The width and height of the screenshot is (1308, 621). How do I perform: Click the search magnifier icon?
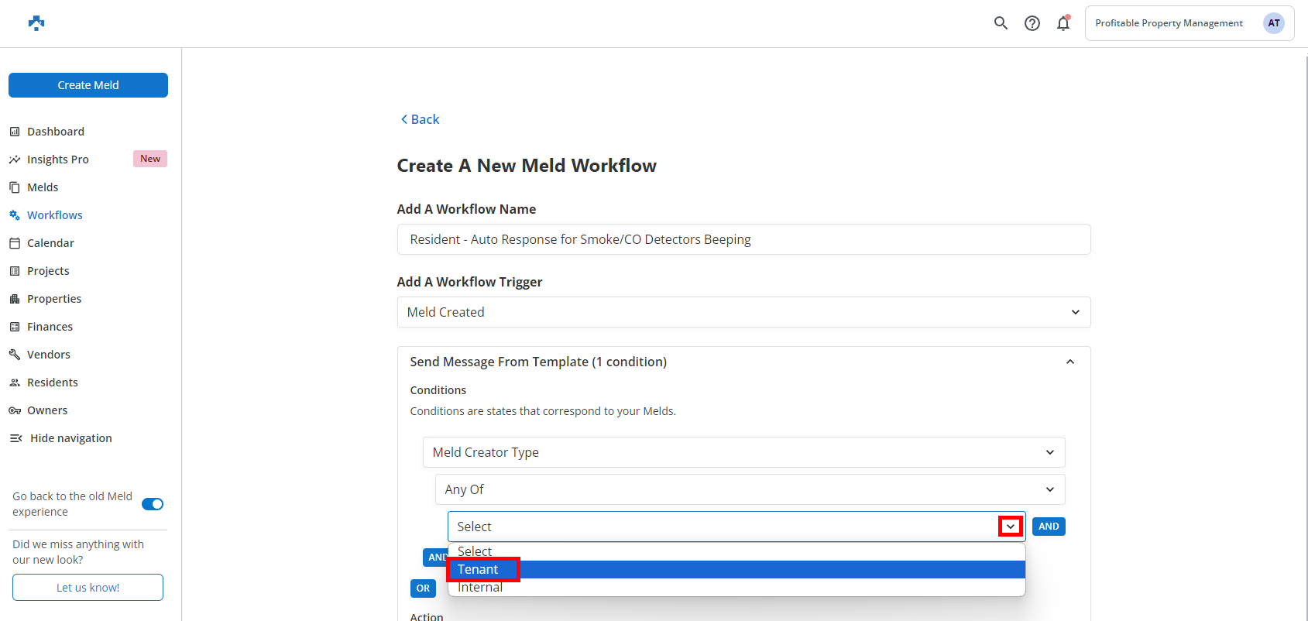pos(1001,23)
